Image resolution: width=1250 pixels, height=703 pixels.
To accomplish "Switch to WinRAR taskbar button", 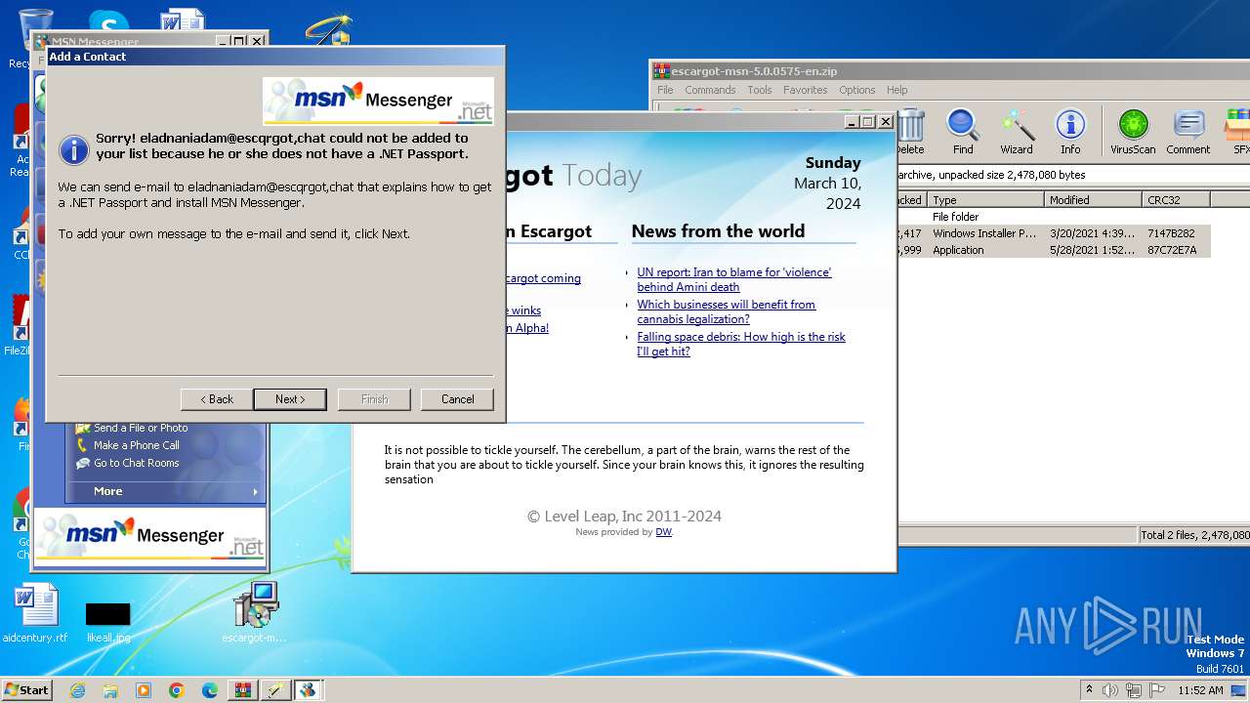I will 243,690.
